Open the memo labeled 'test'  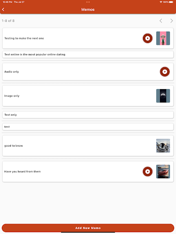88,127
